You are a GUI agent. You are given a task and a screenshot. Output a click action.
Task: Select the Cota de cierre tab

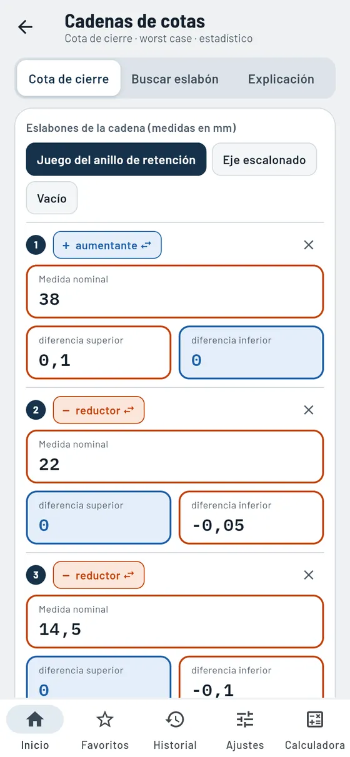coord(69,79)
